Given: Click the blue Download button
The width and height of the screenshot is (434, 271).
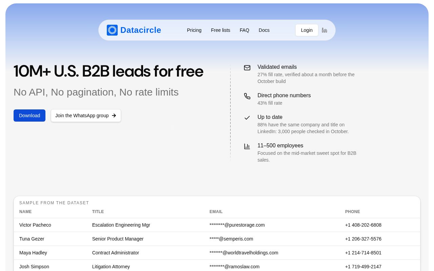Looking at the screenshot, I should click(29, 116).
